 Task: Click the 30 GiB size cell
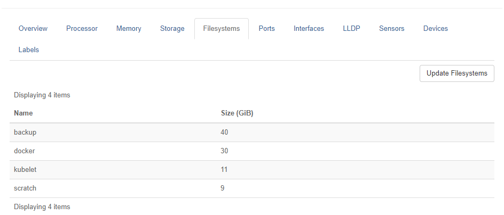[224, 151]
